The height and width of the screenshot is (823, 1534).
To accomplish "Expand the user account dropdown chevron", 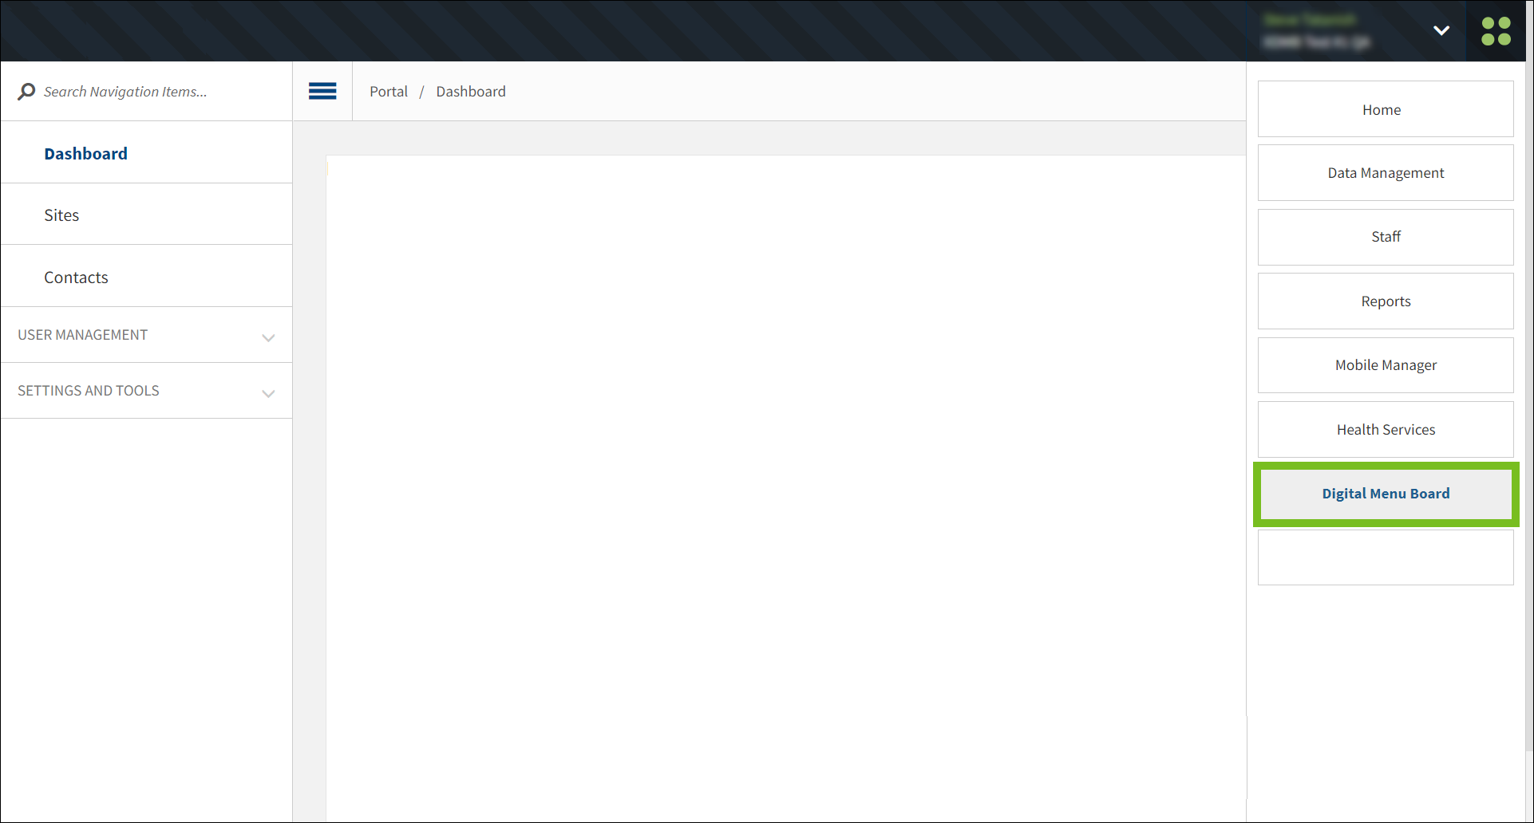I will pos(1441,31).
